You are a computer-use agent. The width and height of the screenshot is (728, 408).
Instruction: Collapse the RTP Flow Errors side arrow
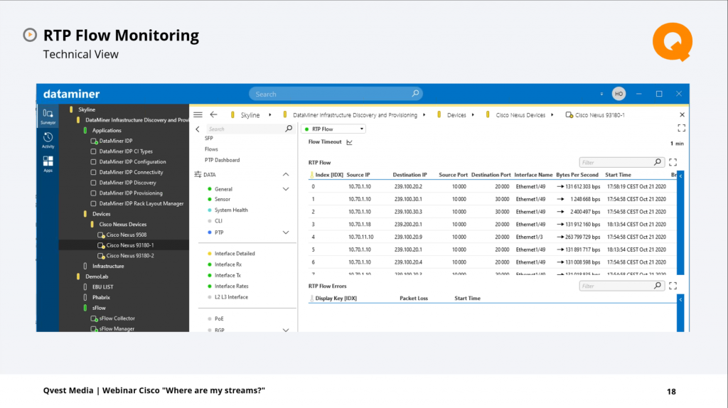tap(680, 300)
